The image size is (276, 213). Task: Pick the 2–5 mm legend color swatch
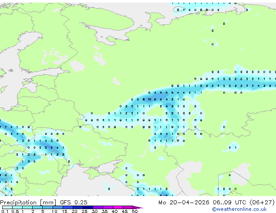tap(37, 207)
